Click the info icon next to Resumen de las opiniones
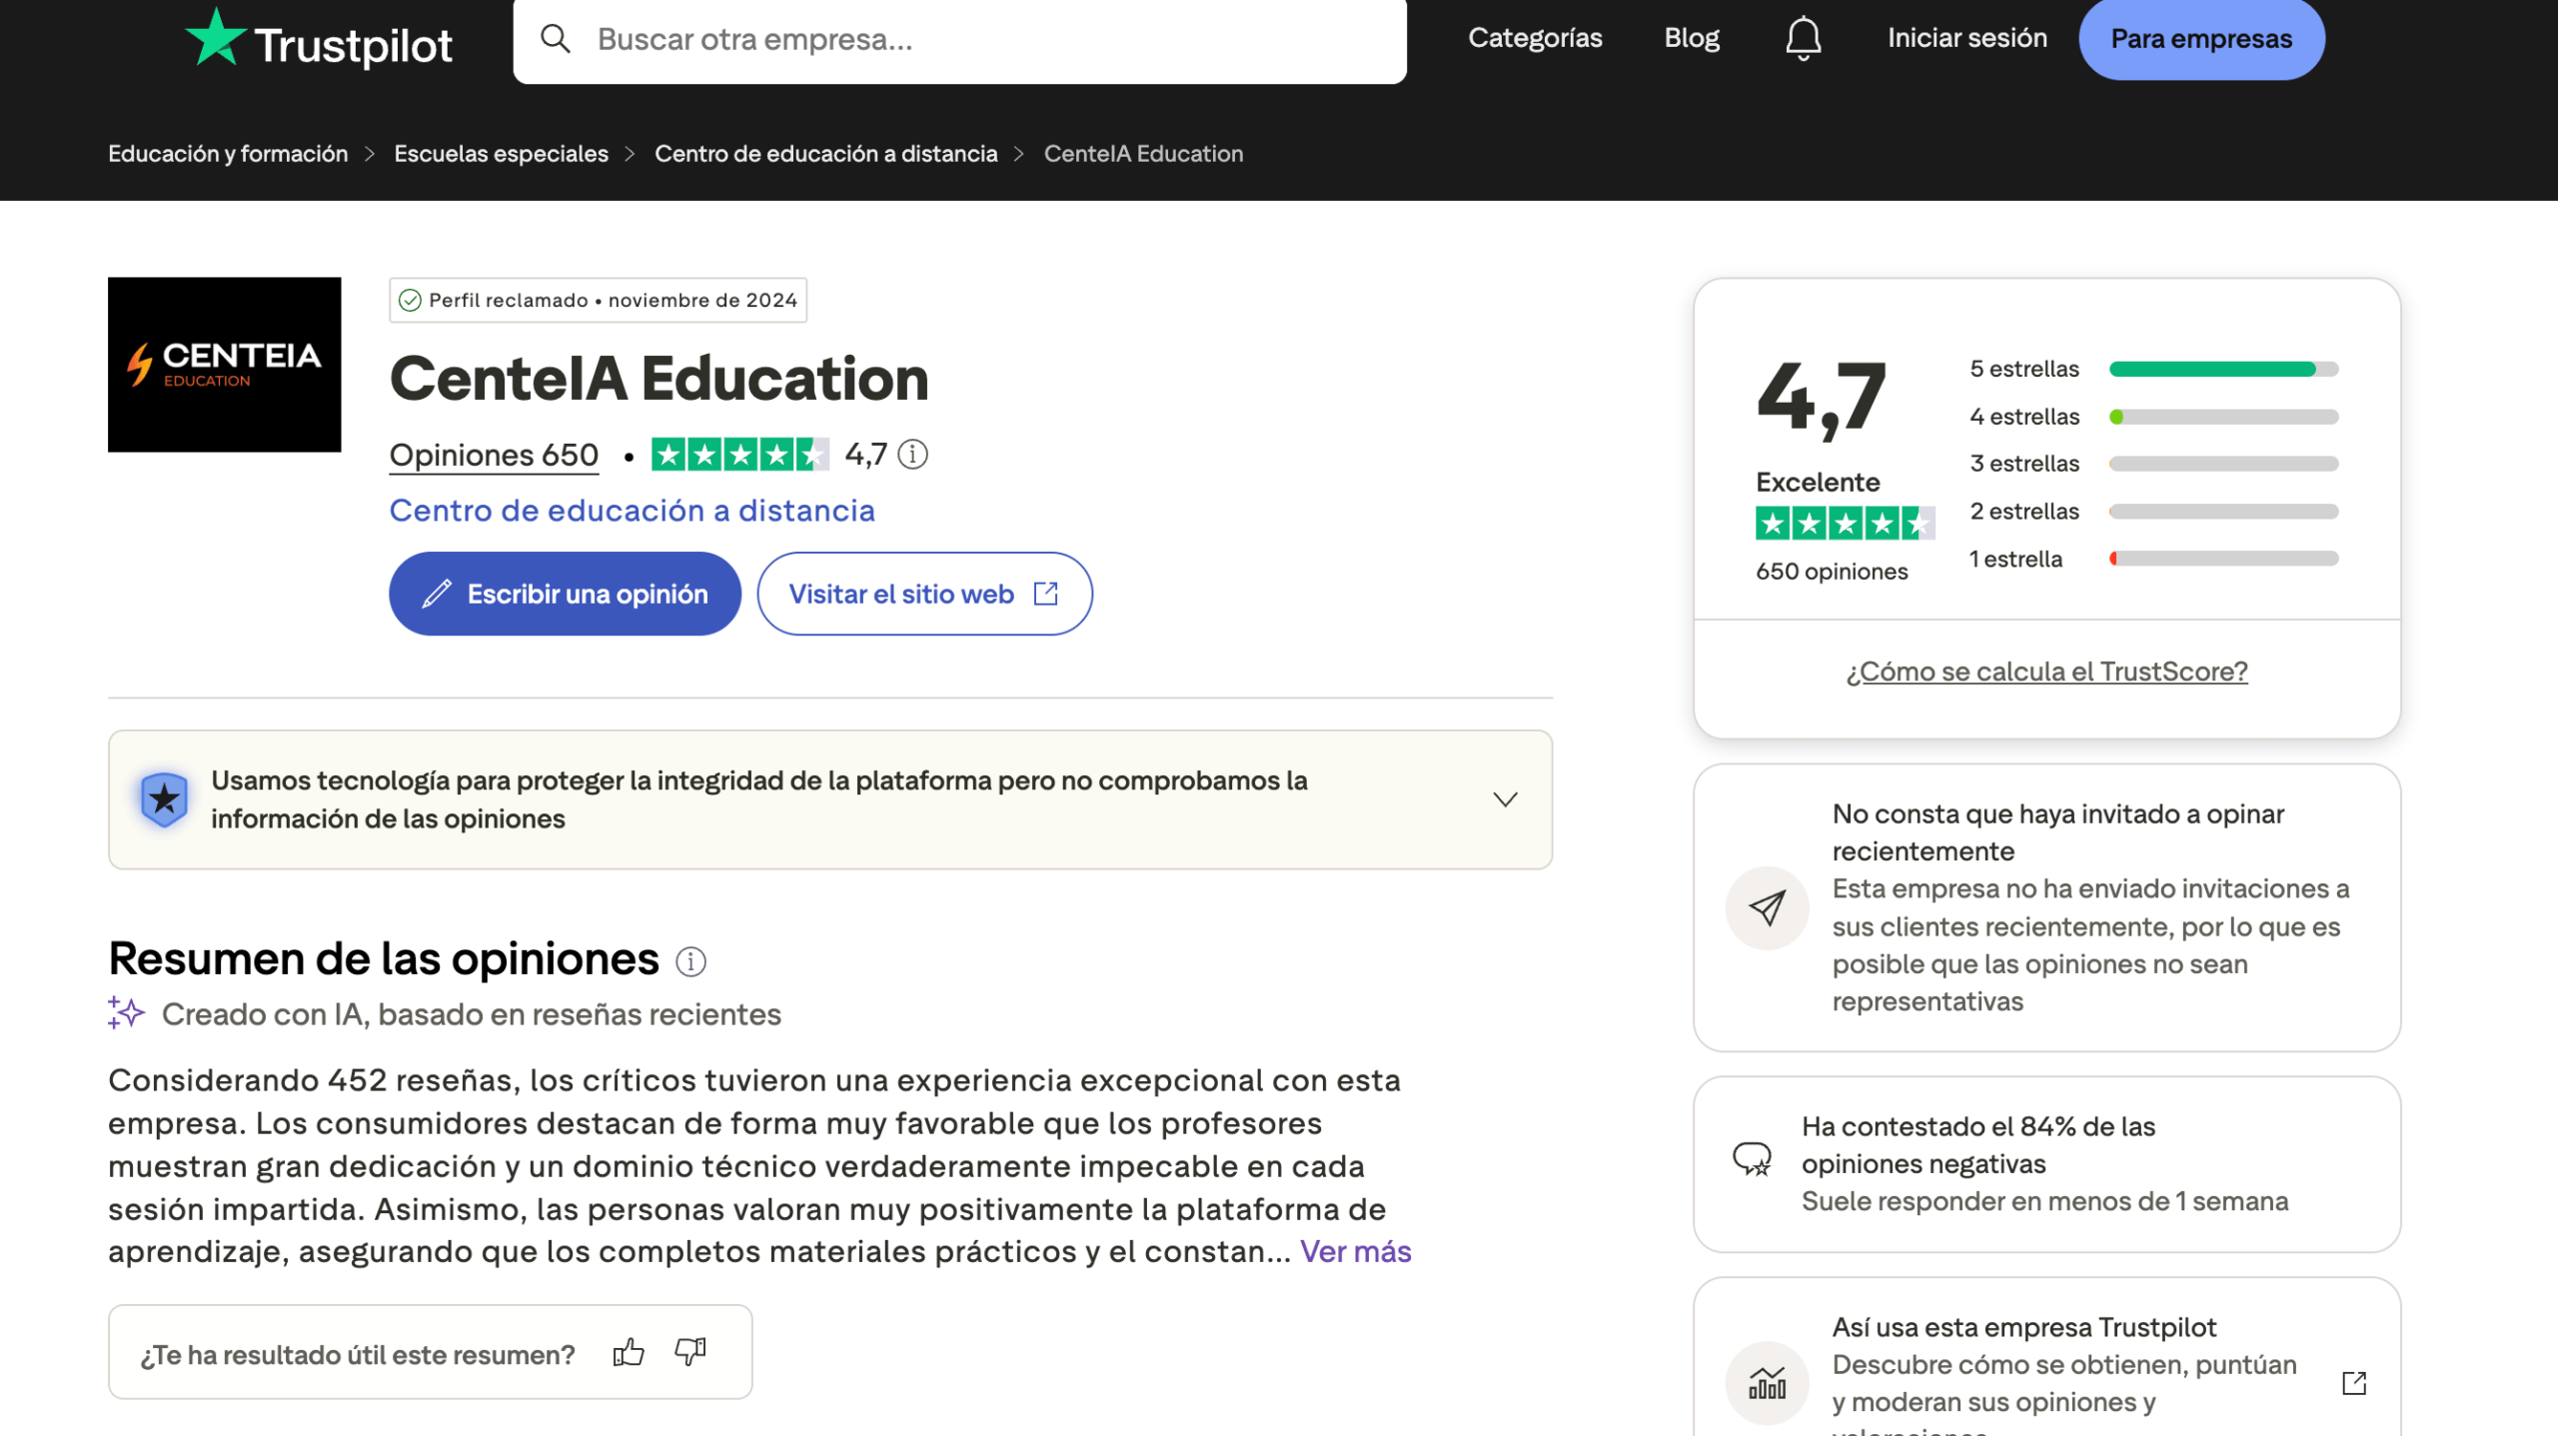 click(690, 961)
